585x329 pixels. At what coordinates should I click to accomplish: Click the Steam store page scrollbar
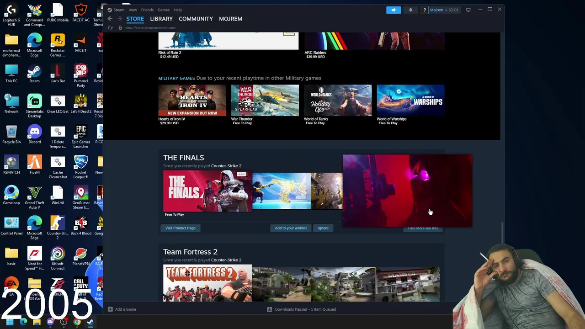tap(502, 233)
